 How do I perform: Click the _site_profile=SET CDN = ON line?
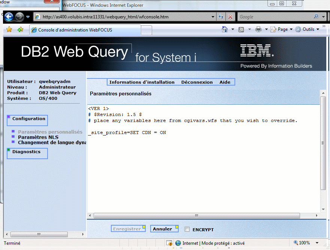coord(127,133)
